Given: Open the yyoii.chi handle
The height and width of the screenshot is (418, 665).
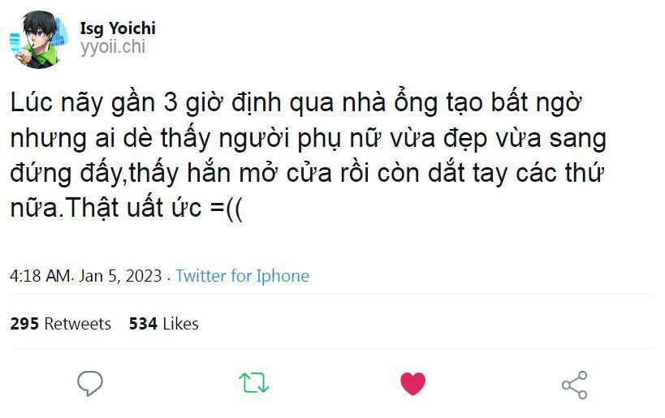Looking at the screenshot, I should tap(113, 47).
